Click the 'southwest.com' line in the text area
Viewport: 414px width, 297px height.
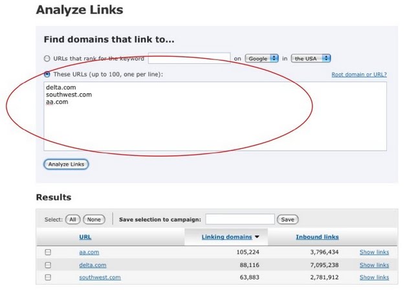(69, 94)
